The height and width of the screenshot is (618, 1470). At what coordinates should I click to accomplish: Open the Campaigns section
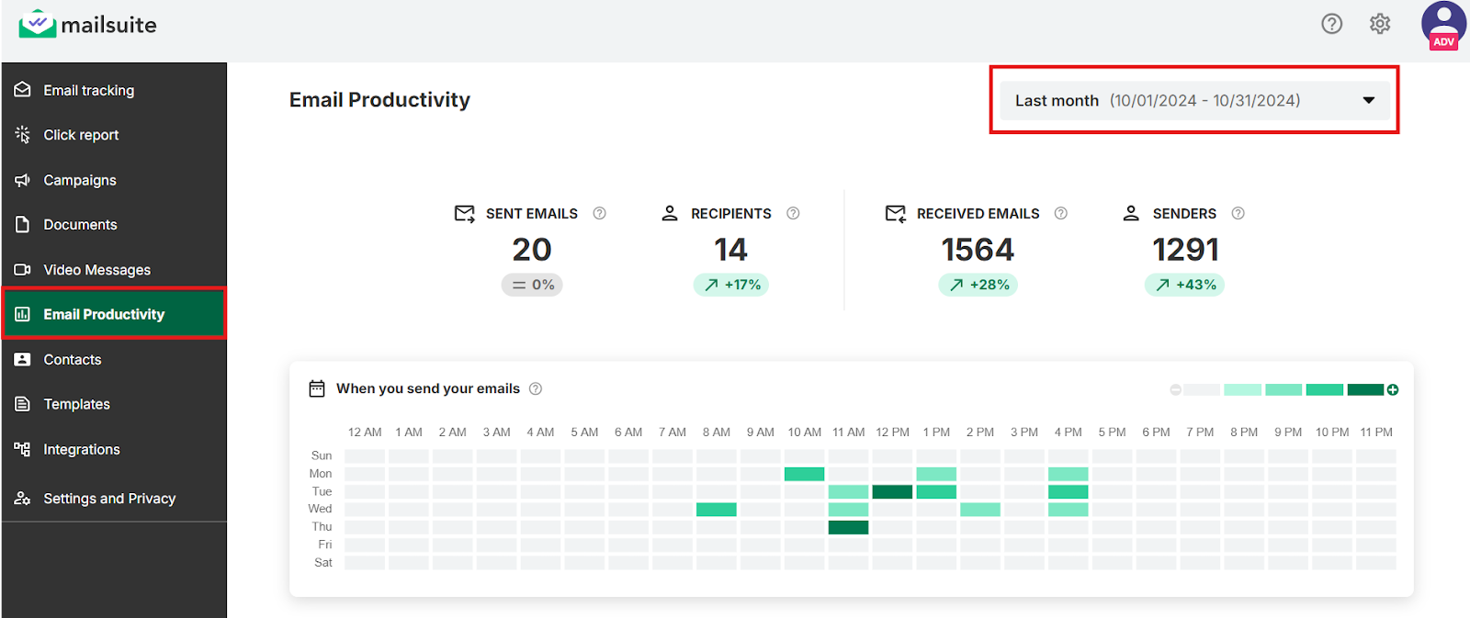pyautogui.click(x=80, y=180)
